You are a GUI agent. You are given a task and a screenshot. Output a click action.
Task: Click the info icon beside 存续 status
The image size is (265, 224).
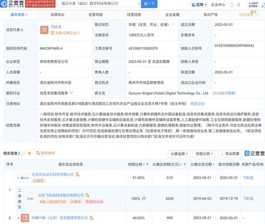tap(174, 24)
